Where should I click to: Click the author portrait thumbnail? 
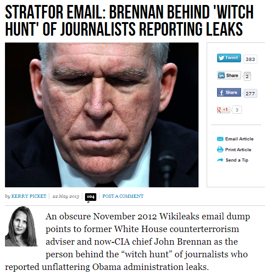tap(21, 226)
